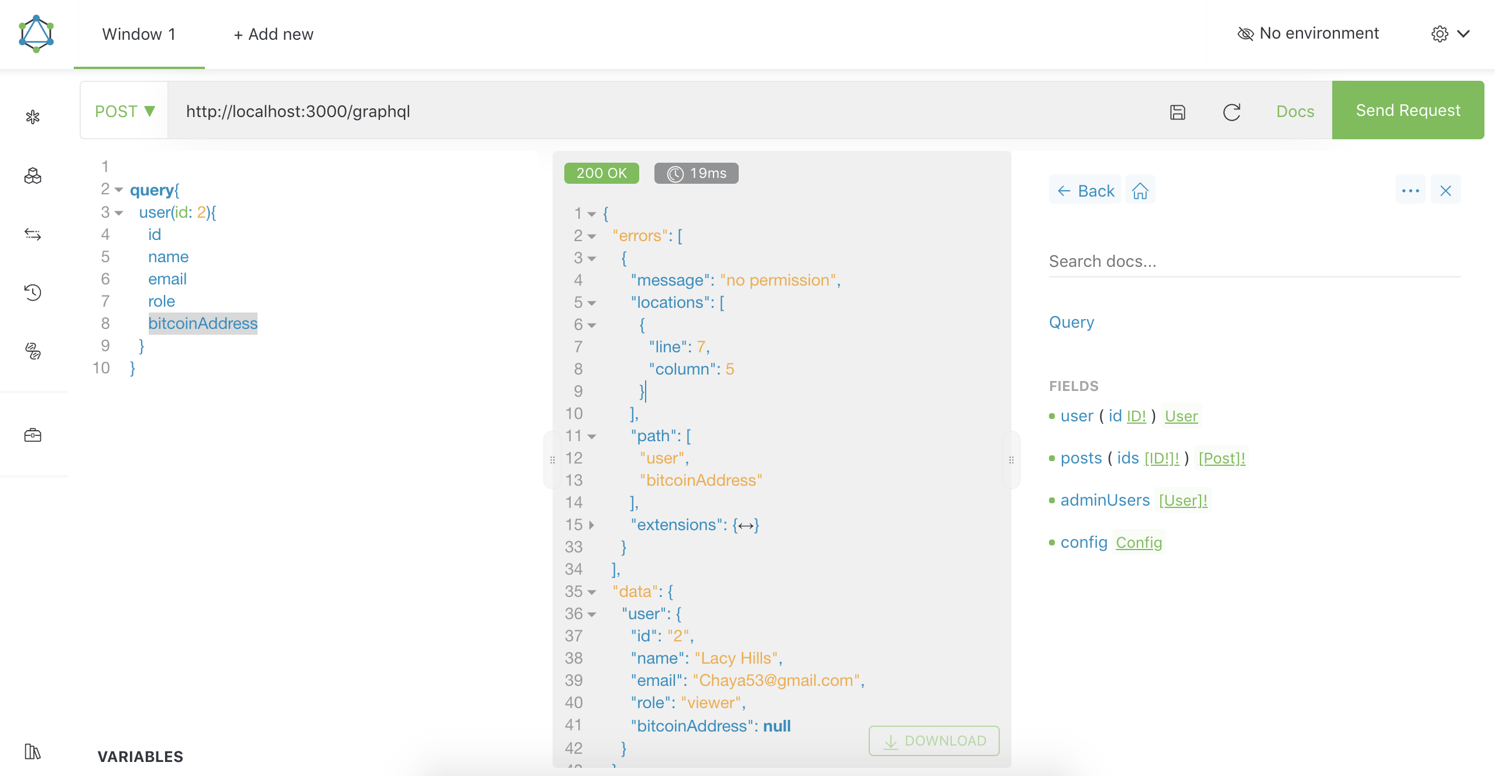1495x776 pixels.
Task: Click the docs home icon
Action: [1140, 191]
